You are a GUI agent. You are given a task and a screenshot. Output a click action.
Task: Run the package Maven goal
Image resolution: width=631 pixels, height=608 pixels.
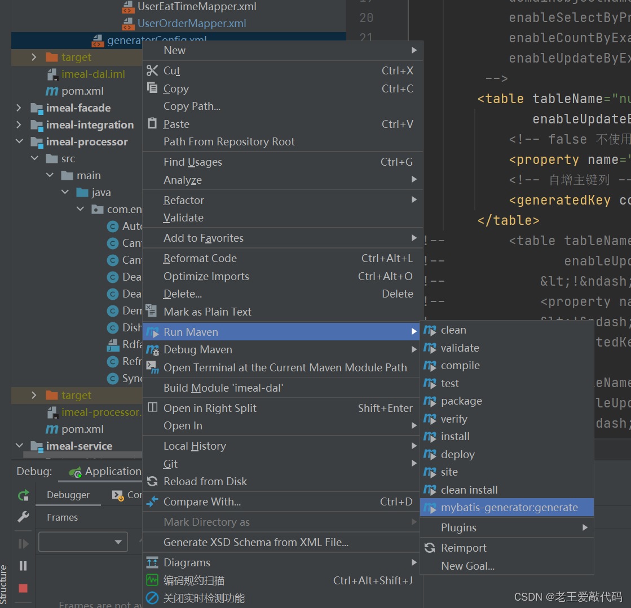point(506,401)
